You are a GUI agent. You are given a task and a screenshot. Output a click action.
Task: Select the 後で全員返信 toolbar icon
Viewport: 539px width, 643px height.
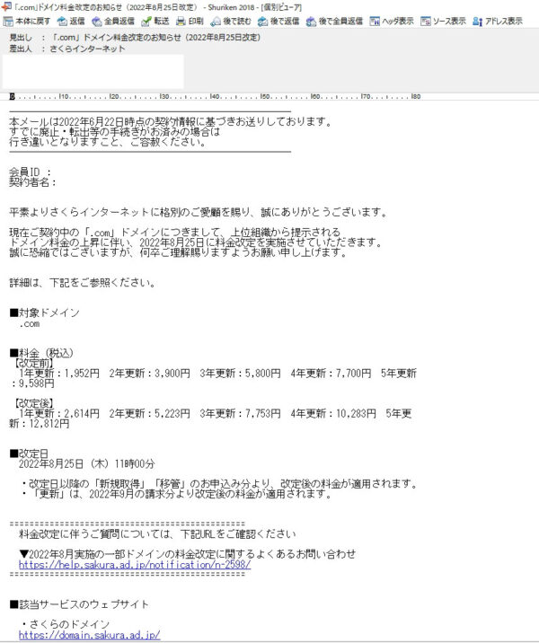click(x=311, y=21)
